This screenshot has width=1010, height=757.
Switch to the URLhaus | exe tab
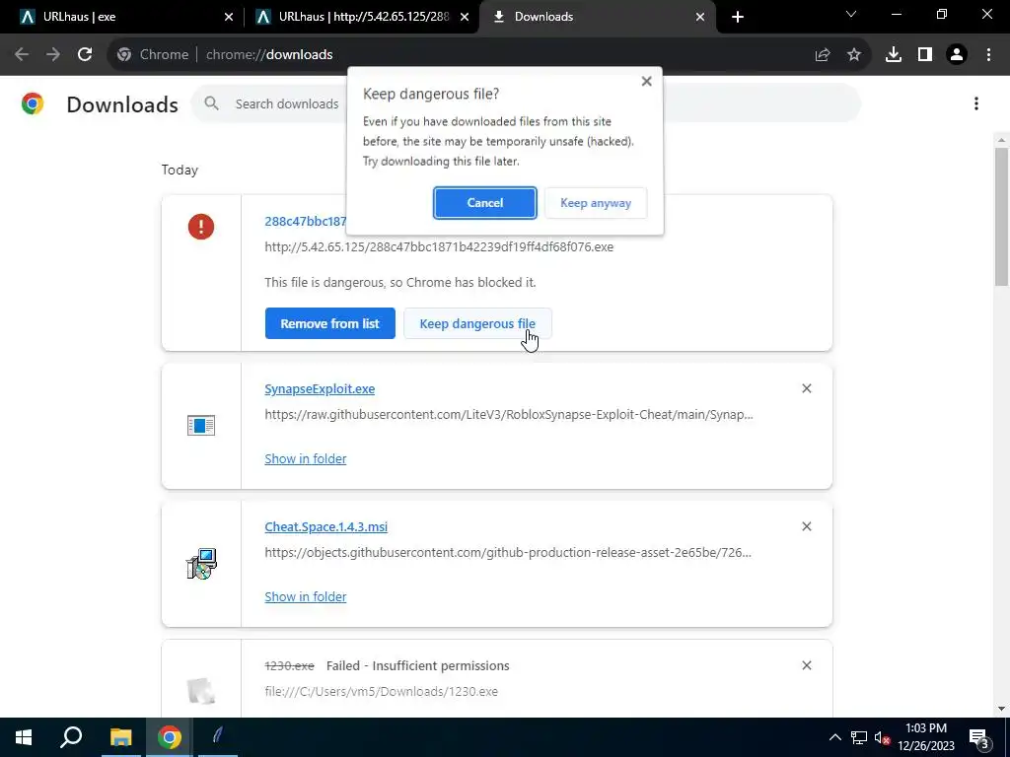click(x=120, y=17)
